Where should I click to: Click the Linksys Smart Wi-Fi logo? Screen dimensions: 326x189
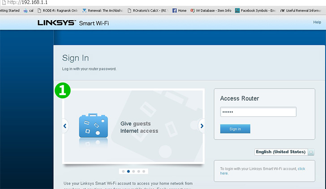coord(73,23)
